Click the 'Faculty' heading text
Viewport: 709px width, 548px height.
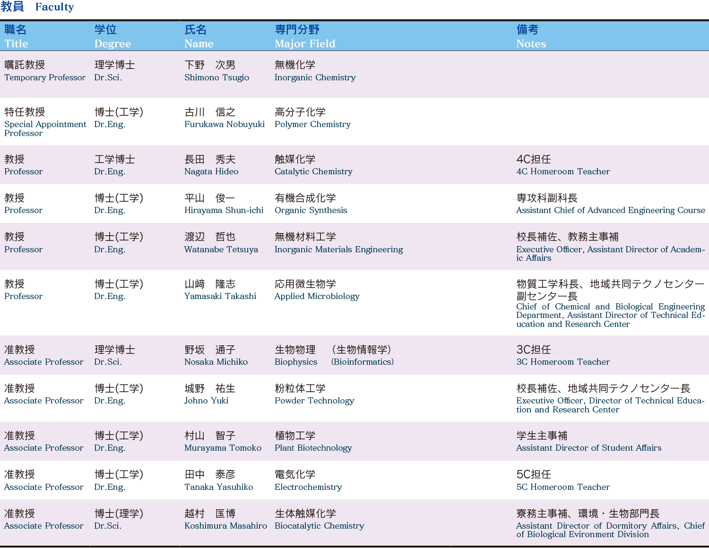coord(54,7)
